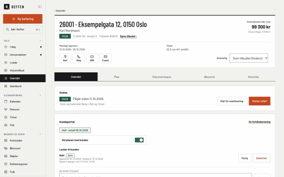Click the Oversikt list icon in sidebar
Screen dimensions: 284x177
tap(6, 78)
